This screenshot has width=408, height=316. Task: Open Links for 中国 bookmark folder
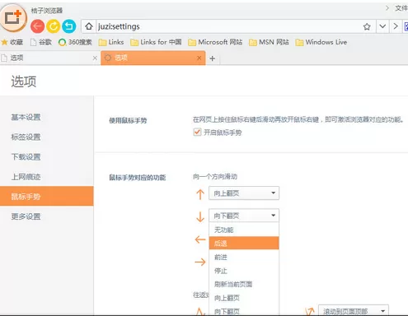(156, 42)
